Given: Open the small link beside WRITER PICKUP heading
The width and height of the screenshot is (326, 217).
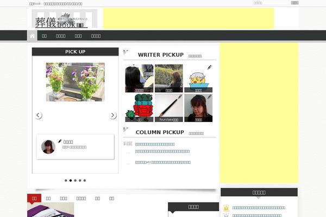Looking at the screenshot, I should pyautogui.click(x=195, y=56).
